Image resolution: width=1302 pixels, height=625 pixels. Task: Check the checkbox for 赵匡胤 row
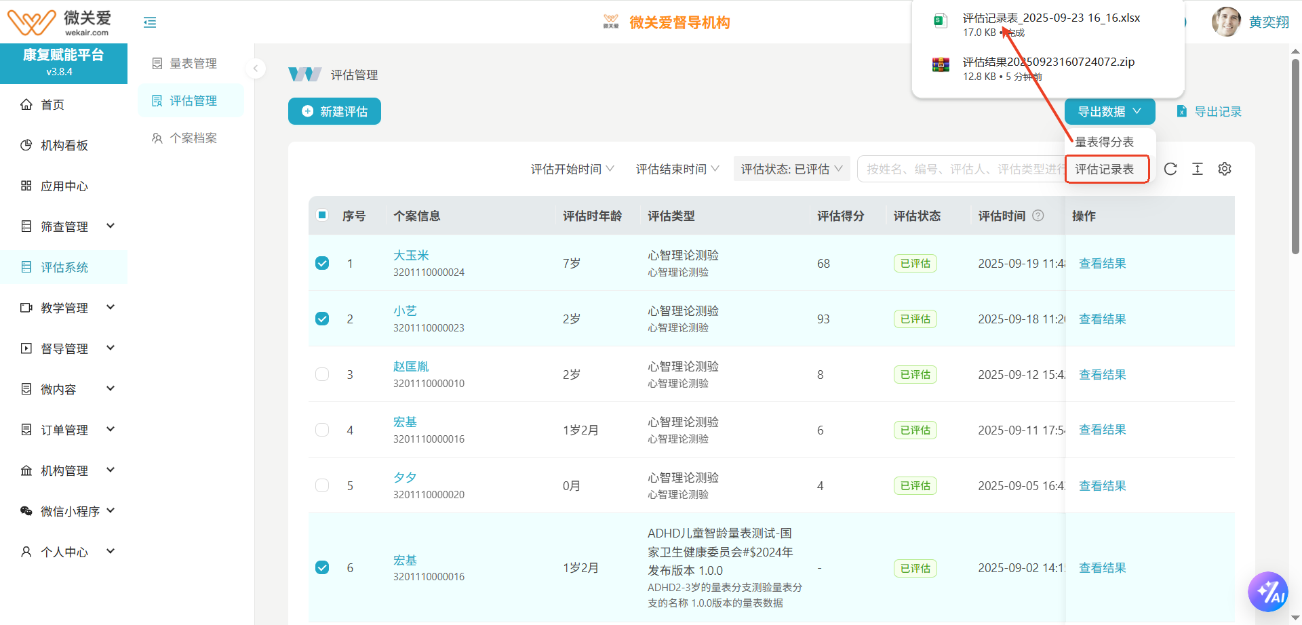click(322, 374)
